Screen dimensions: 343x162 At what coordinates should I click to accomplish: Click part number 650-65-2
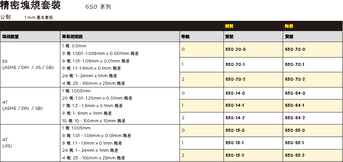pyautogui.click(x=294, y=156)
